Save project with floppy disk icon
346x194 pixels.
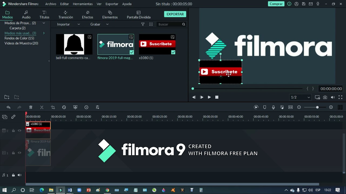click(304, 4)
